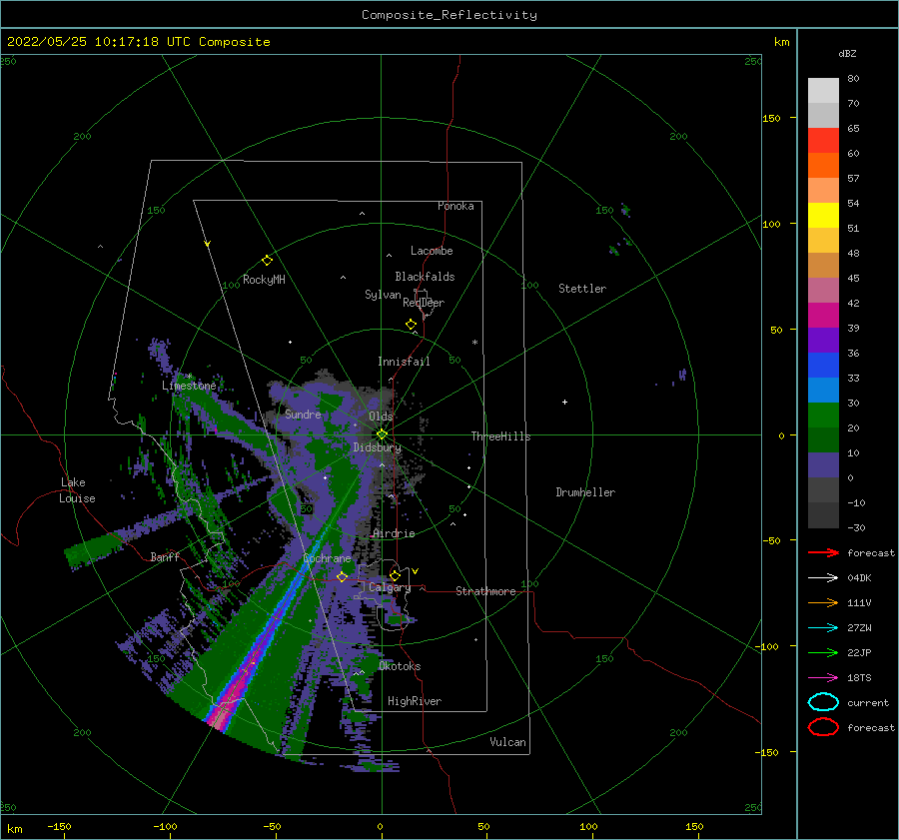Click the yellow diamond marker near RockyMH
The width and height of the screenshot is (899, 840).
point(267,261)
